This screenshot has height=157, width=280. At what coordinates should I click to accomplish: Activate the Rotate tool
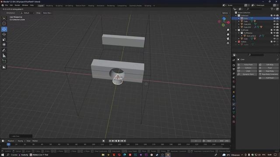4,34
